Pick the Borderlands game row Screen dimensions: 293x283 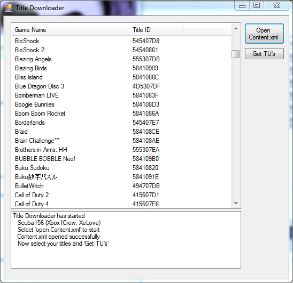[121, 123]
